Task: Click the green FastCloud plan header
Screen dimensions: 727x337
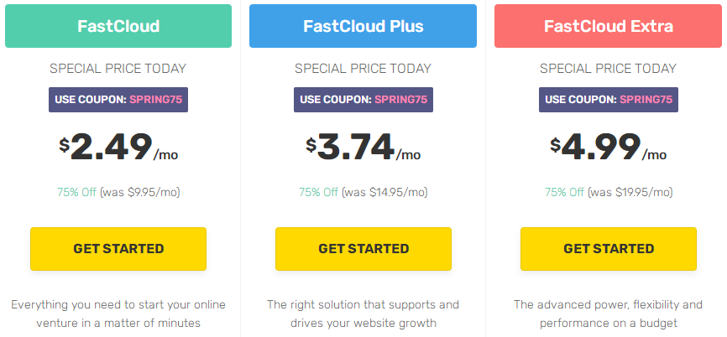Action: pyautogui.click(x=118, y=26)
